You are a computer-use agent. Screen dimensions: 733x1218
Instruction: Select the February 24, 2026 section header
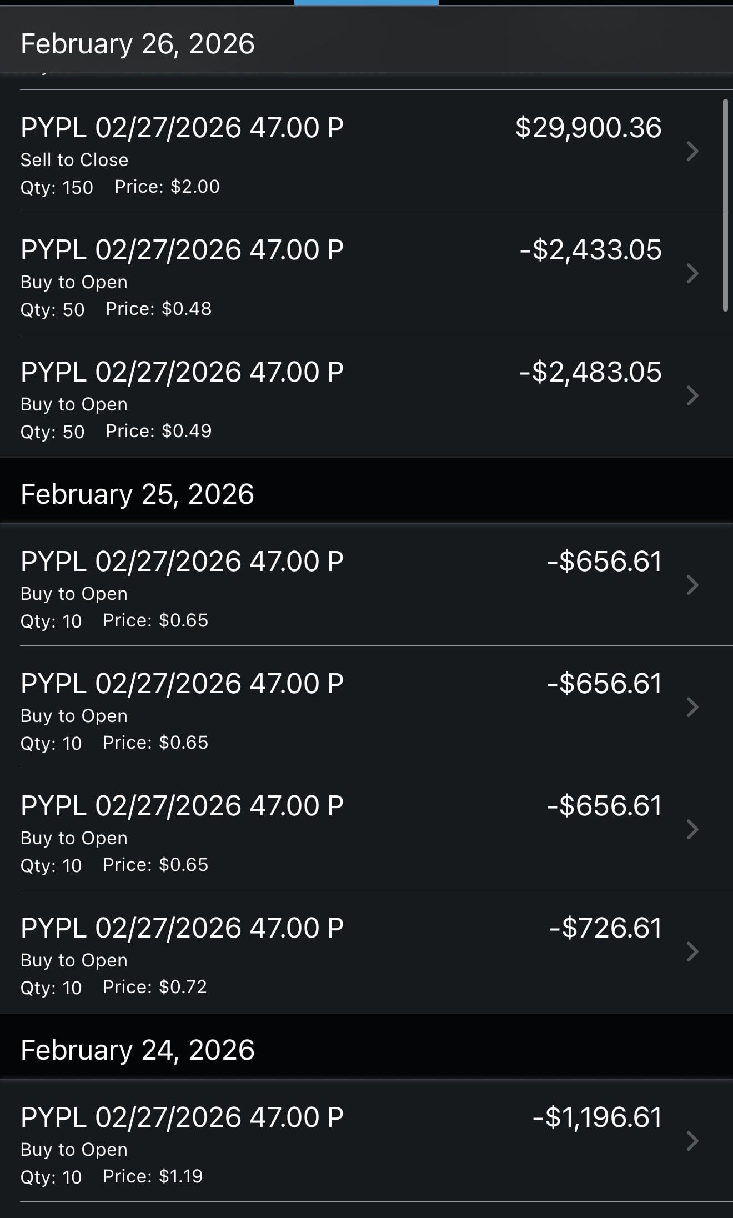(137, 1050)
